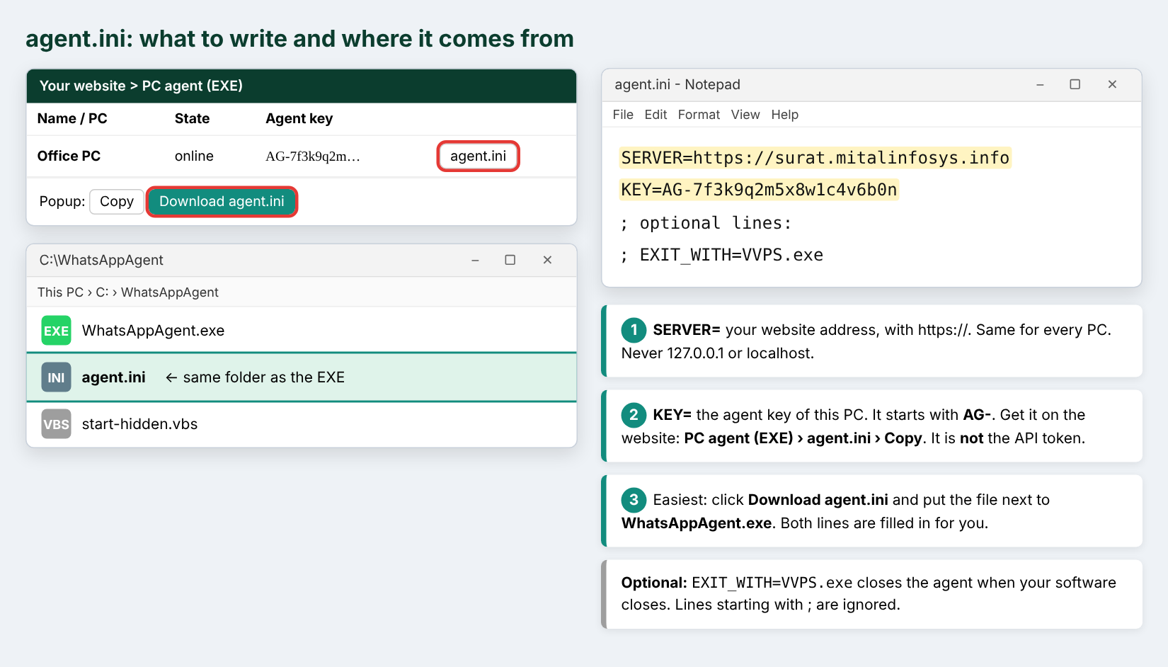Open the View menu in Notepad
The height and width of the screenshot is (667, 1168).
[745, 115]
